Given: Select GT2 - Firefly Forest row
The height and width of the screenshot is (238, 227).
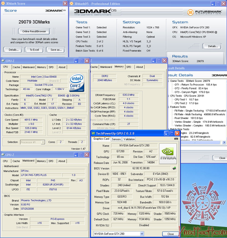Looking at the screenshot, I should click(191, 88).
